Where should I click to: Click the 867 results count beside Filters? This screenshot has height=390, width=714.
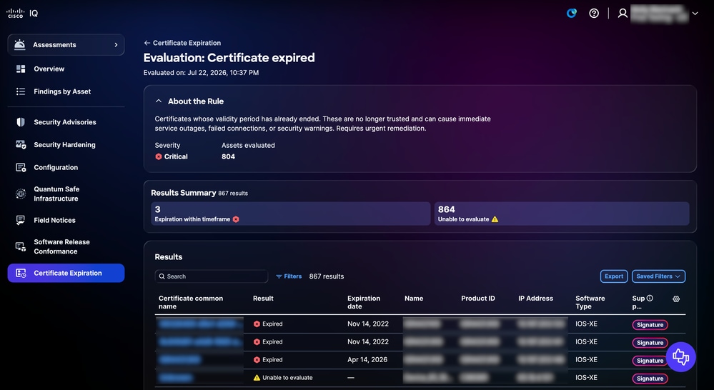pos(327,276)
